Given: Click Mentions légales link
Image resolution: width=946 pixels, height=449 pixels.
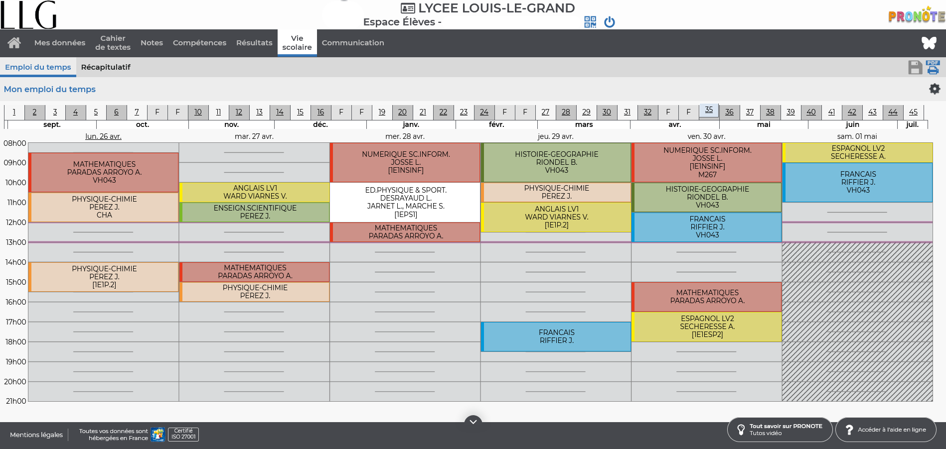Looking at the screenshot, I should click(x=36, y=435).
